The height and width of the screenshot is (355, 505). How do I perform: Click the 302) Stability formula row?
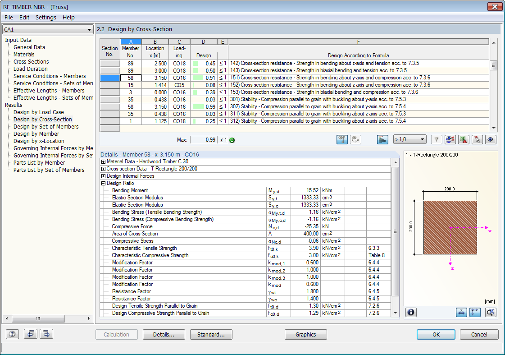coord(359,107)
